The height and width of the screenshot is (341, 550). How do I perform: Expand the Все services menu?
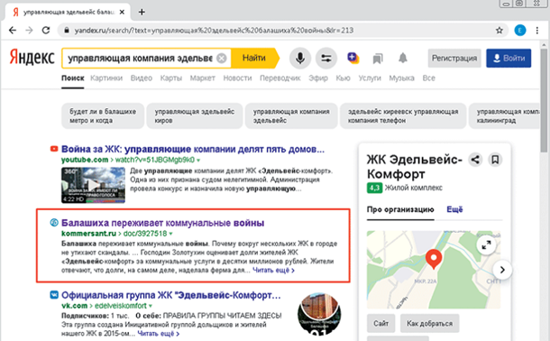pyautogui.click(x=428, y=78)
